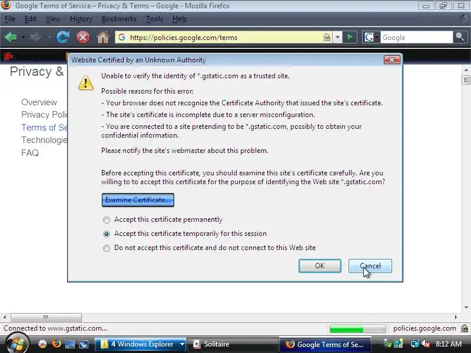471x353 pixels.
Task: Open the Edit menu
Action: click(31, 19)
